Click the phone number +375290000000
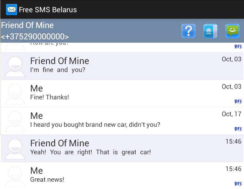244x189 pixels. click(35, 37)
